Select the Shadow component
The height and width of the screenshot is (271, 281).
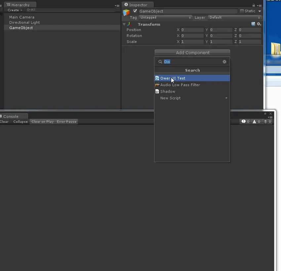click(x=192, y=91)
